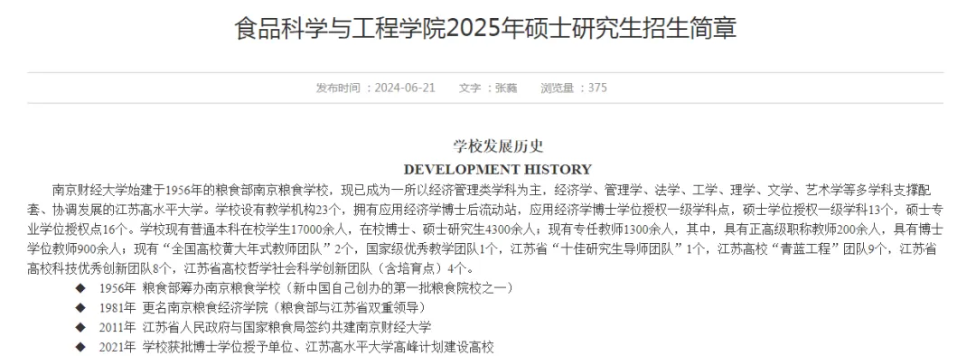The height and width of the screenshot is (356, 976).
Task: Click the diamond bullet beside 2011年
Action: point(80,327)
